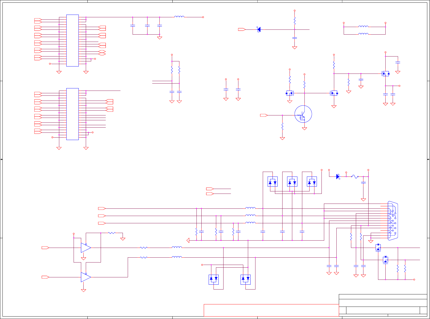This screenshot has width=430, height=319.
Task: Select the leftmost of three dual-diode packages
Action: 273,182
